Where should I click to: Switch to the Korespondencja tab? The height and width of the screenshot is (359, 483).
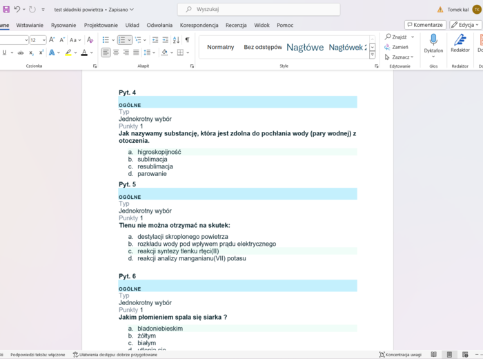[199, 25]
